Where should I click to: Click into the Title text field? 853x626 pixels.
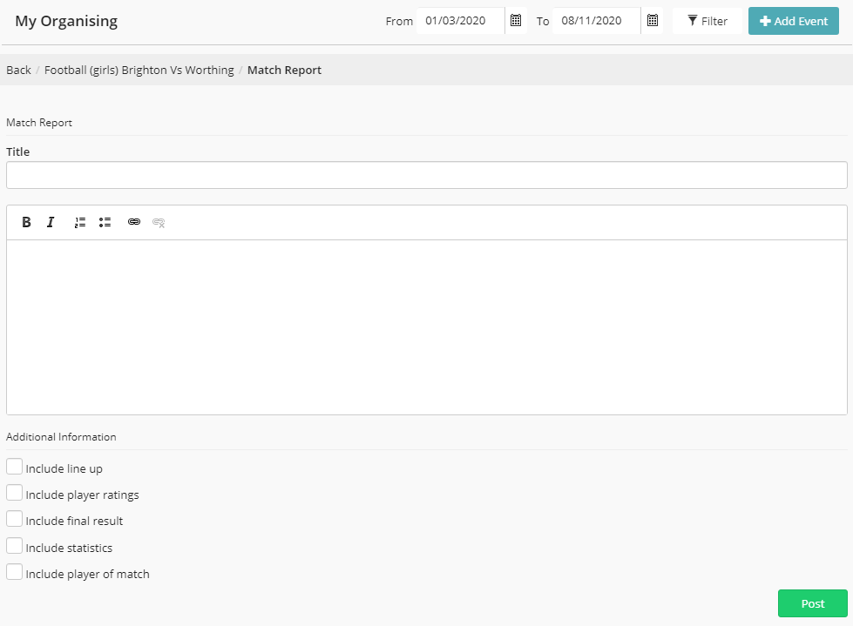point(426,175)
